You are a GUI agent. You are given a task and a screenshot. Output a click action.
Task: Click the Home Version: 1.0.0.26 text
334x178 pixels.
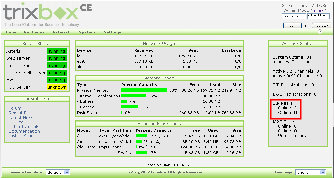(x=167, y=165)
